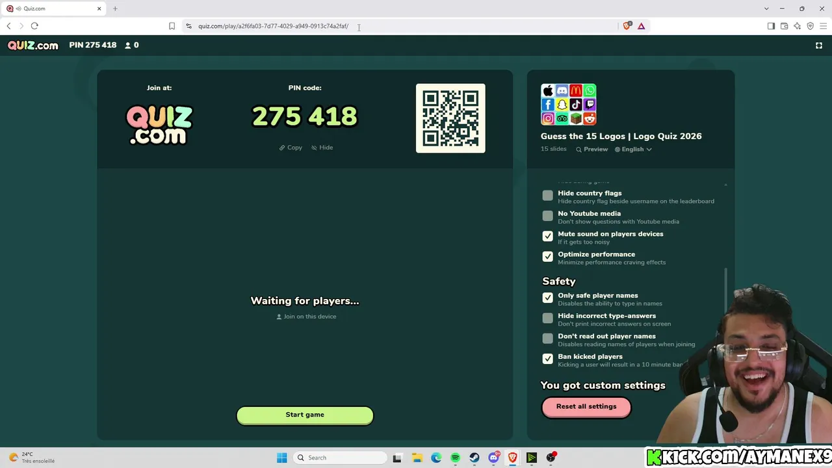Screen dimensions: 832x468
Task: Enable Hide incorrect type-answers checkbox
Action: coord(548,318)
